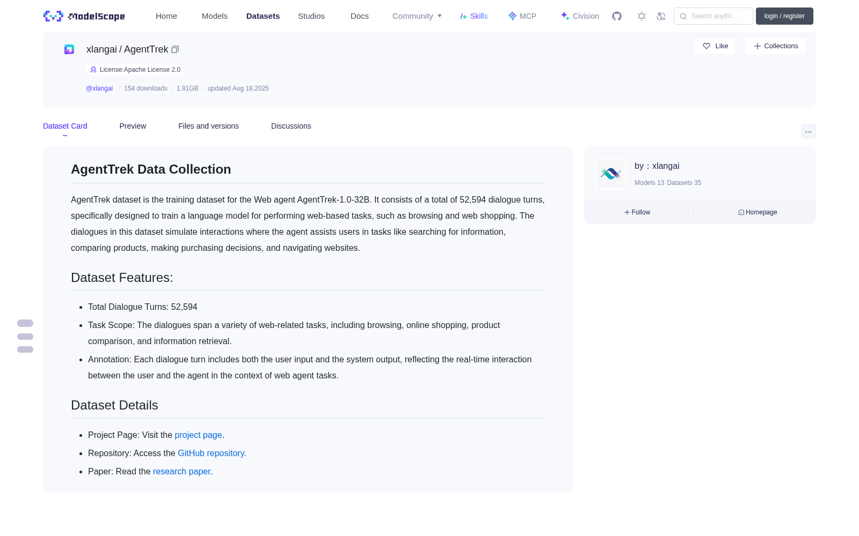859x536 pixels.
Task: Open the Skills page
Action: (x=474, y=16)
